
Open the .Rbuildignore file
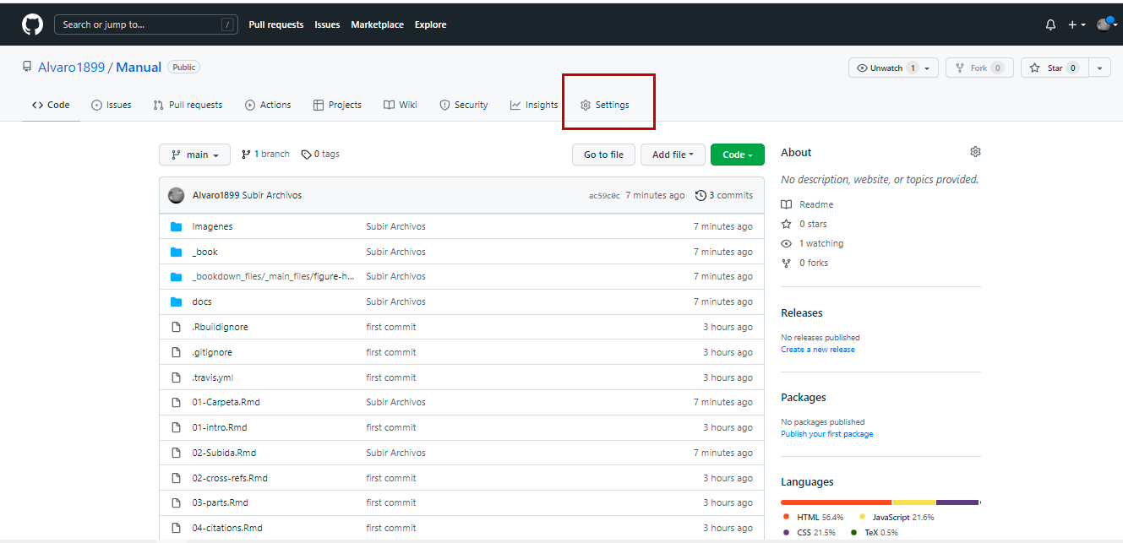pos(220,327)
